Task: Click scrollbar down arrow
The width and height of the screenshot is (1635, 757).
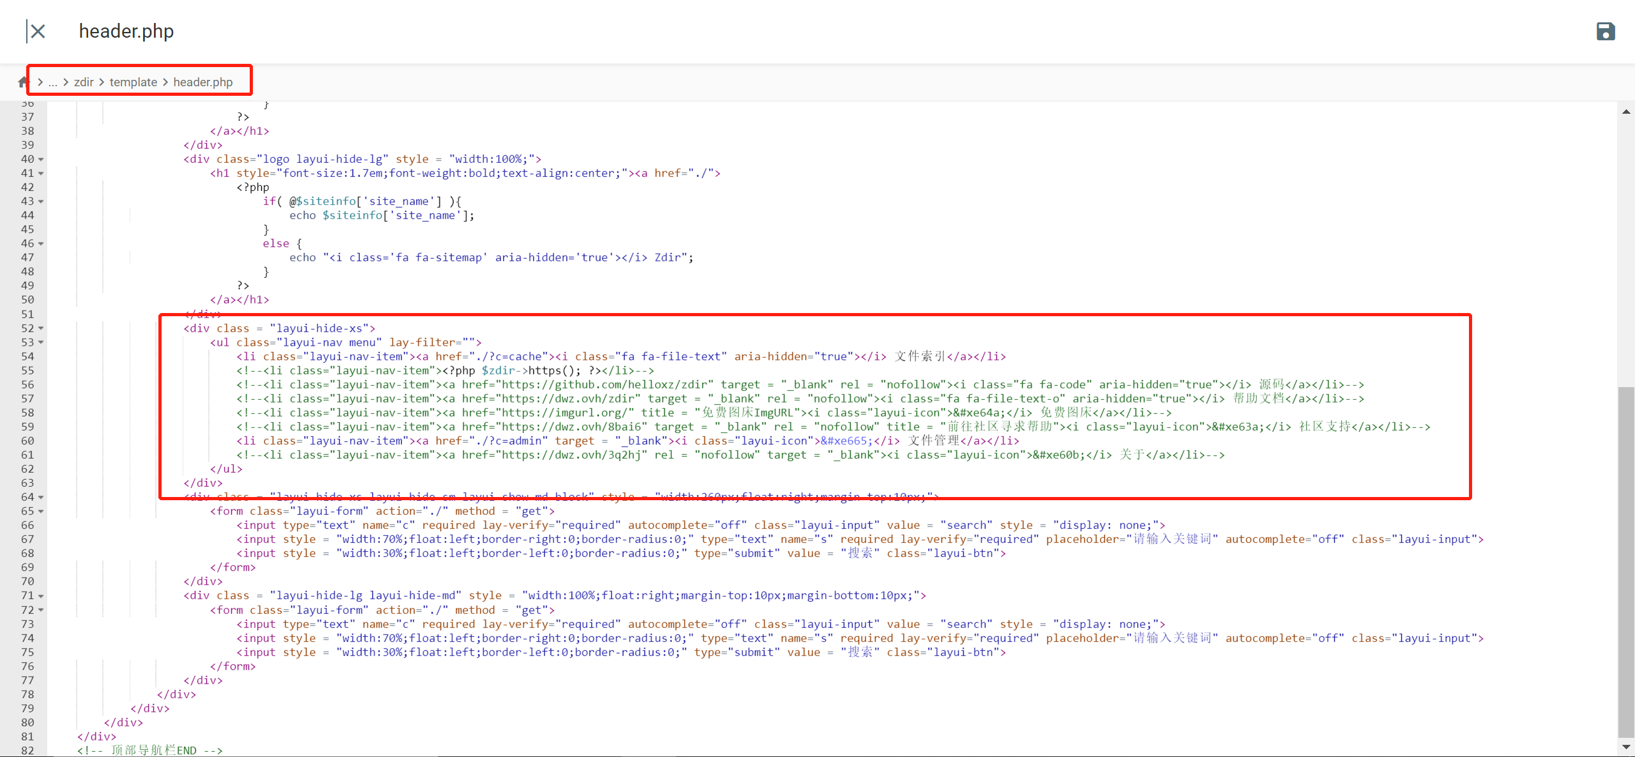Action: (1626, 746)
